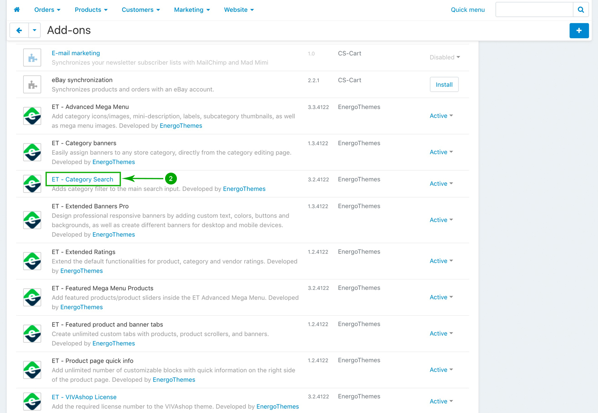
Task: Click EnergoThemes link in Category banners description
Action: pyautogui.click(x=114, y=162)
